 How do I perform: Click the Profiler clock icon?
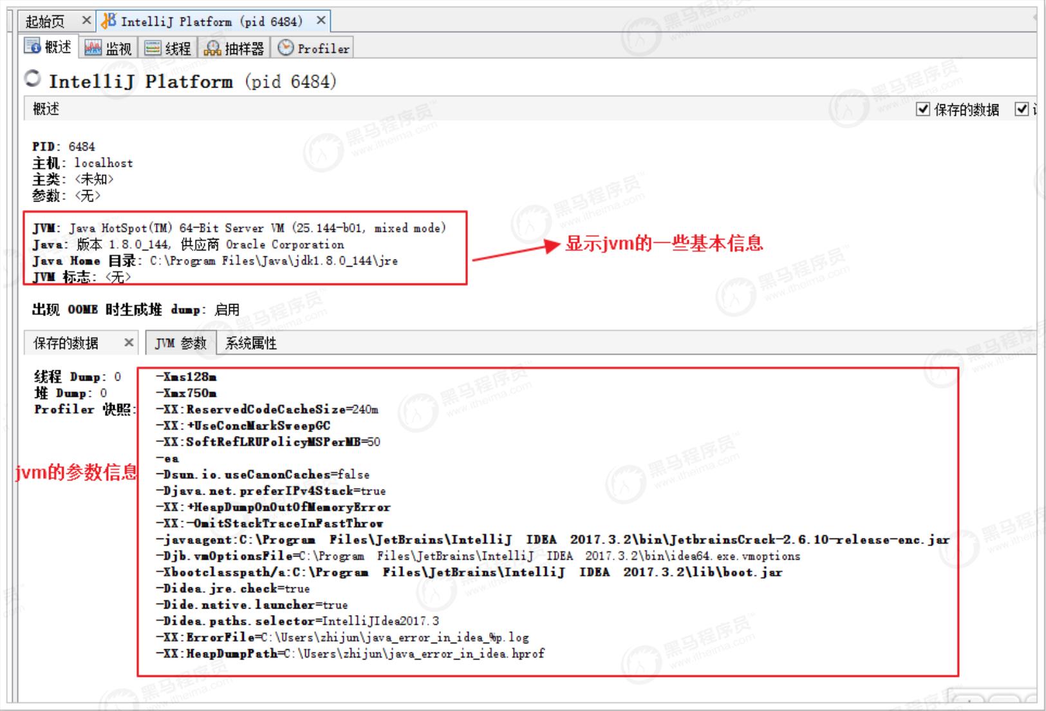pos(285,48)
